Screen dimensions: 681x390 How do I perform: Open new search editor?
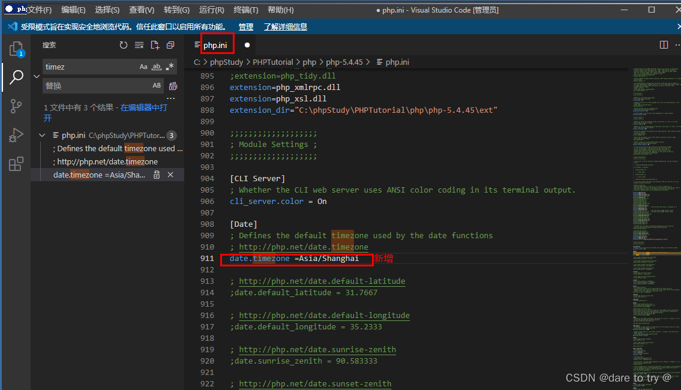click(155, 45)
